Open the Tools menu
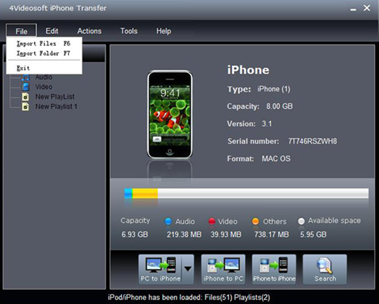This screenshot has height=304, width=379. pyautogui.click(x=129, y=31)
